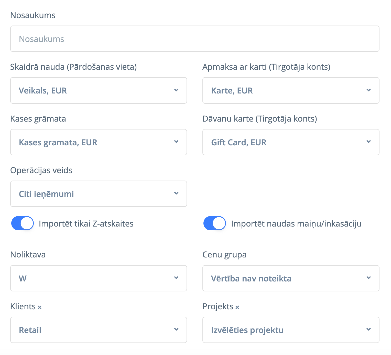Click the Importēt tikai Z-atskaites label
391x355 pixels.
pyautogui.click(x=86, y=224)
